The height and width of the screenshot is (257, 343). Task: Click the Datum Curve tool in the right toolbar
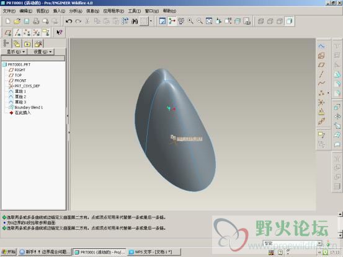point(321,84)
